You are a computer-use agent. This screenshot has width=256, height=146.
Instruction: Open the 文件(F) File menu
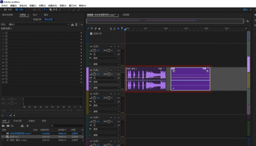click(x=5, y=5)
